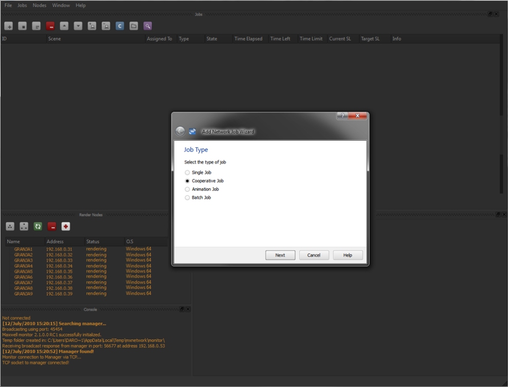The height and width of the screenshot is (387, 508).
Task: Click Help in the wizard dialog
Action: (347, 255)
